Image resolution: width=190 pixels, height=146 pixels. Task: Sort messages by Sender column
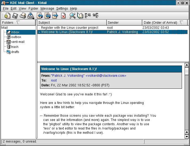[x=124, y=23]
